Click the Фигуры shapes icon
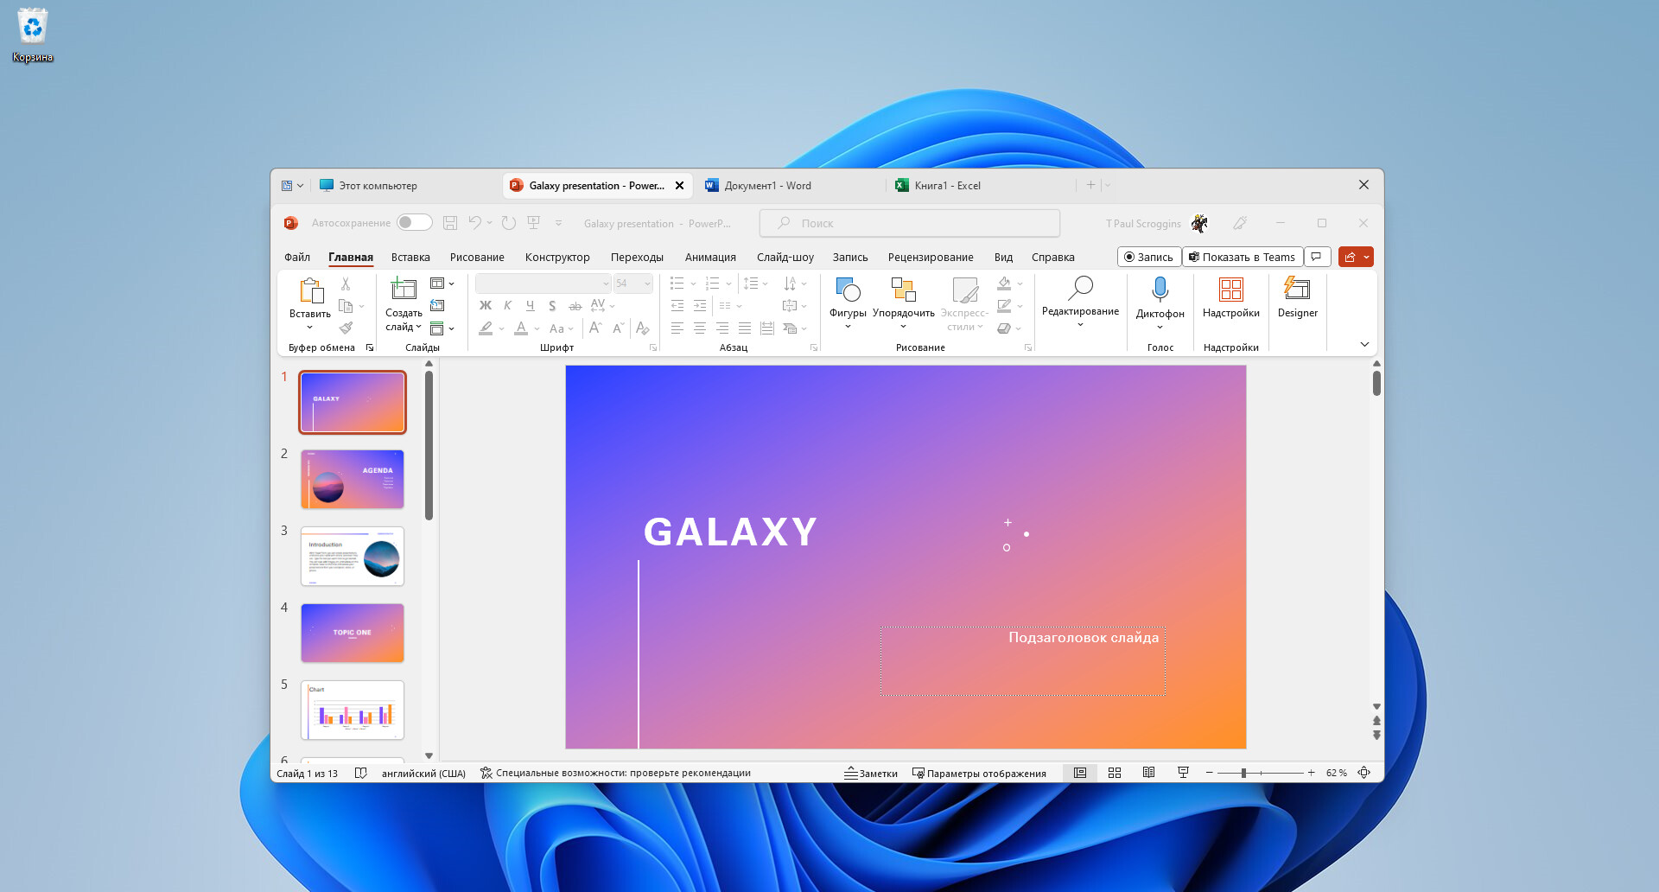 847,290
